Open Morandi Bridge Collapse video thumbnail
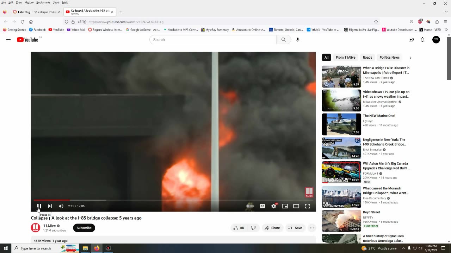Screen dimensions: 451x253 (x=341, y=197)
